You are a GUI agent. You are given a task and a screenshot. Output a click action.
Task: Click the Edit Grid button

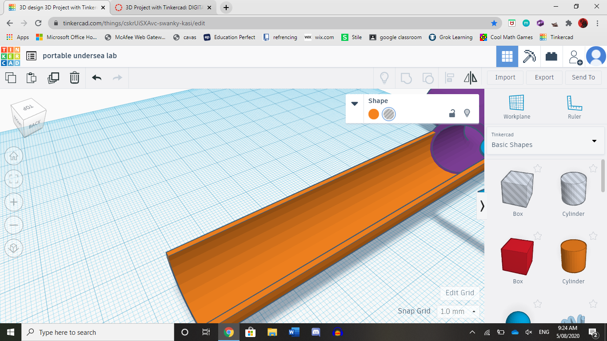pos(460,293)
